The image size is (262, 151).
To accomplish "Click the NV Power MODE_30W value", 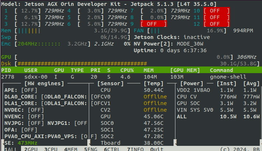I will point(190,44).
